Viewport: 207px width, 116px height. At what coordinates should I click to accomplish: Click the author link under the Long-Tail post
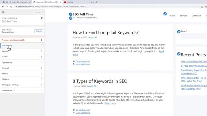click(93, 37)
